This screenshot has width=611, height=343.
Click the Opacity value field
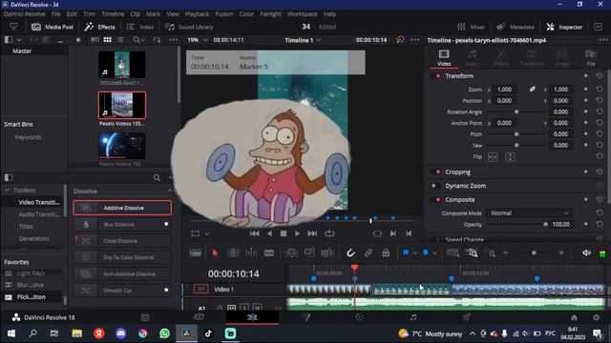[560, 225]
